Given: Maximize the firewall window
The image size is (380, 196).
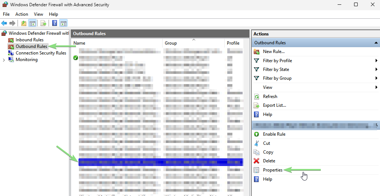Looking at the screenshot, I should pos(356,5).
